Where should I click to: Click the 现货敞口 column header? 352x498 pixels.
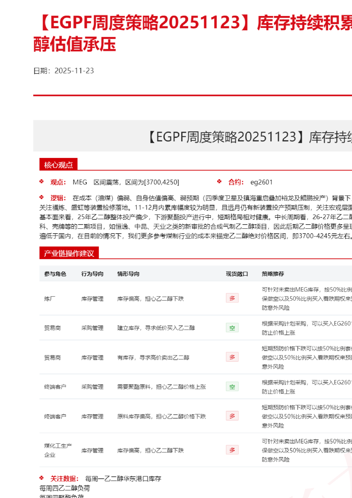pos(237,274)
